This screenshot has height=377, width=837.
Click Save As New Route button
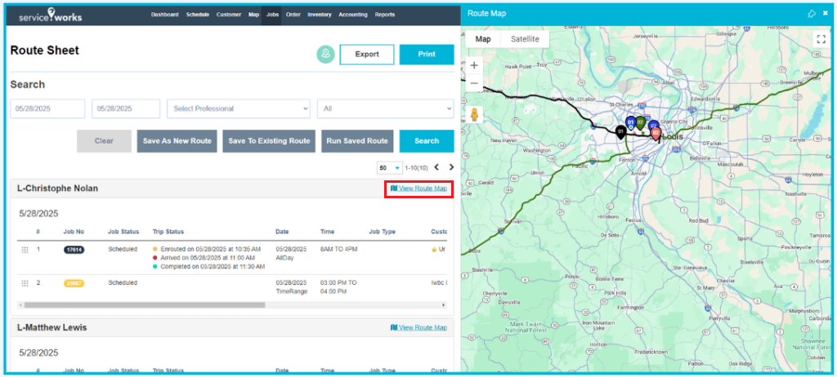177,140
